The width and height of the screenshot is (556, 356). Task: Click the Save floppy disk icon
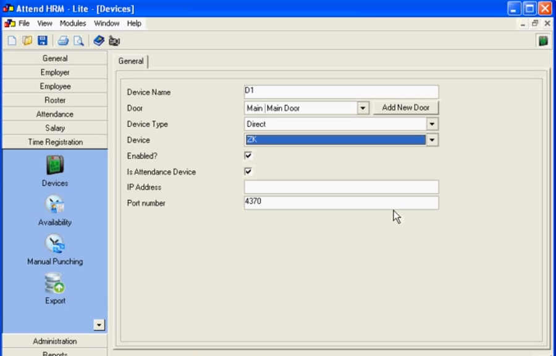(43, 41)
